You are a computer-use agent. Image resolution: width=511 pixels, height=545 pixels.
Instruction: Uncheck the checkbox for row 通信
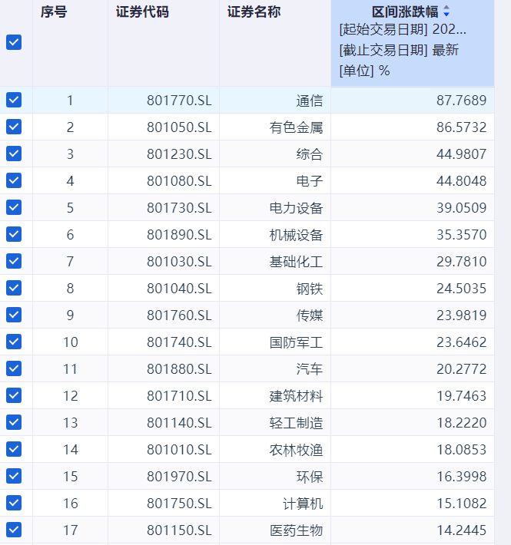tap(14, 100)
